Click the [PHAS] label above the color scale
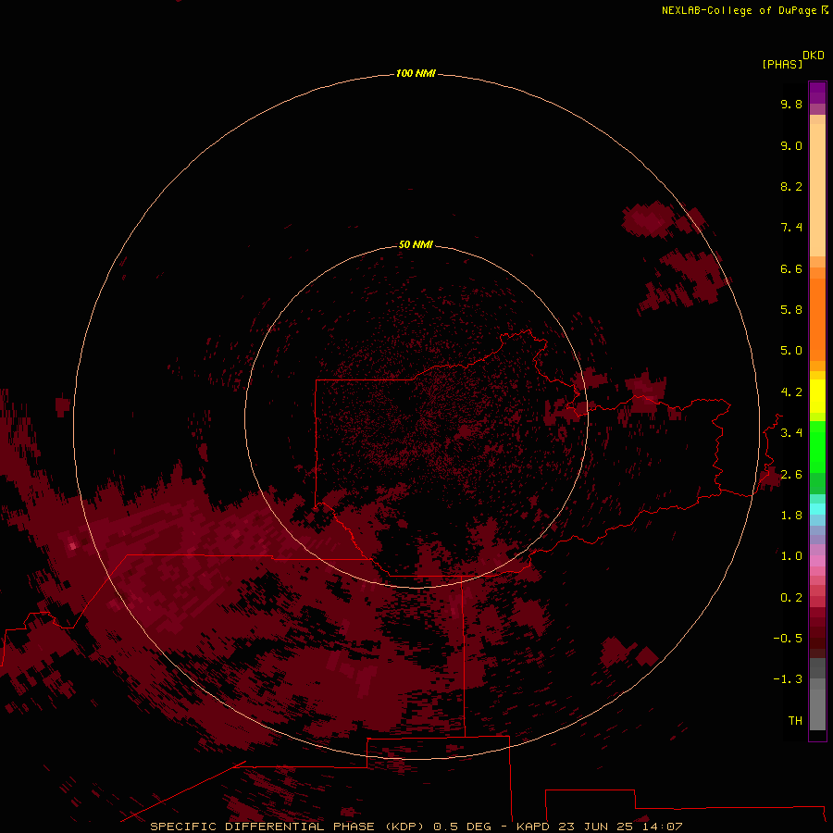This screenshot has height=833, width=833. point(782,65)
